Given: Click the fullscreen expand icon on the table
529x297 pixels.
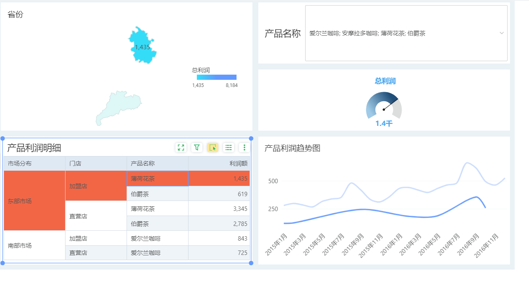Looking at the screenshot, I should click(x=181, y=148).
